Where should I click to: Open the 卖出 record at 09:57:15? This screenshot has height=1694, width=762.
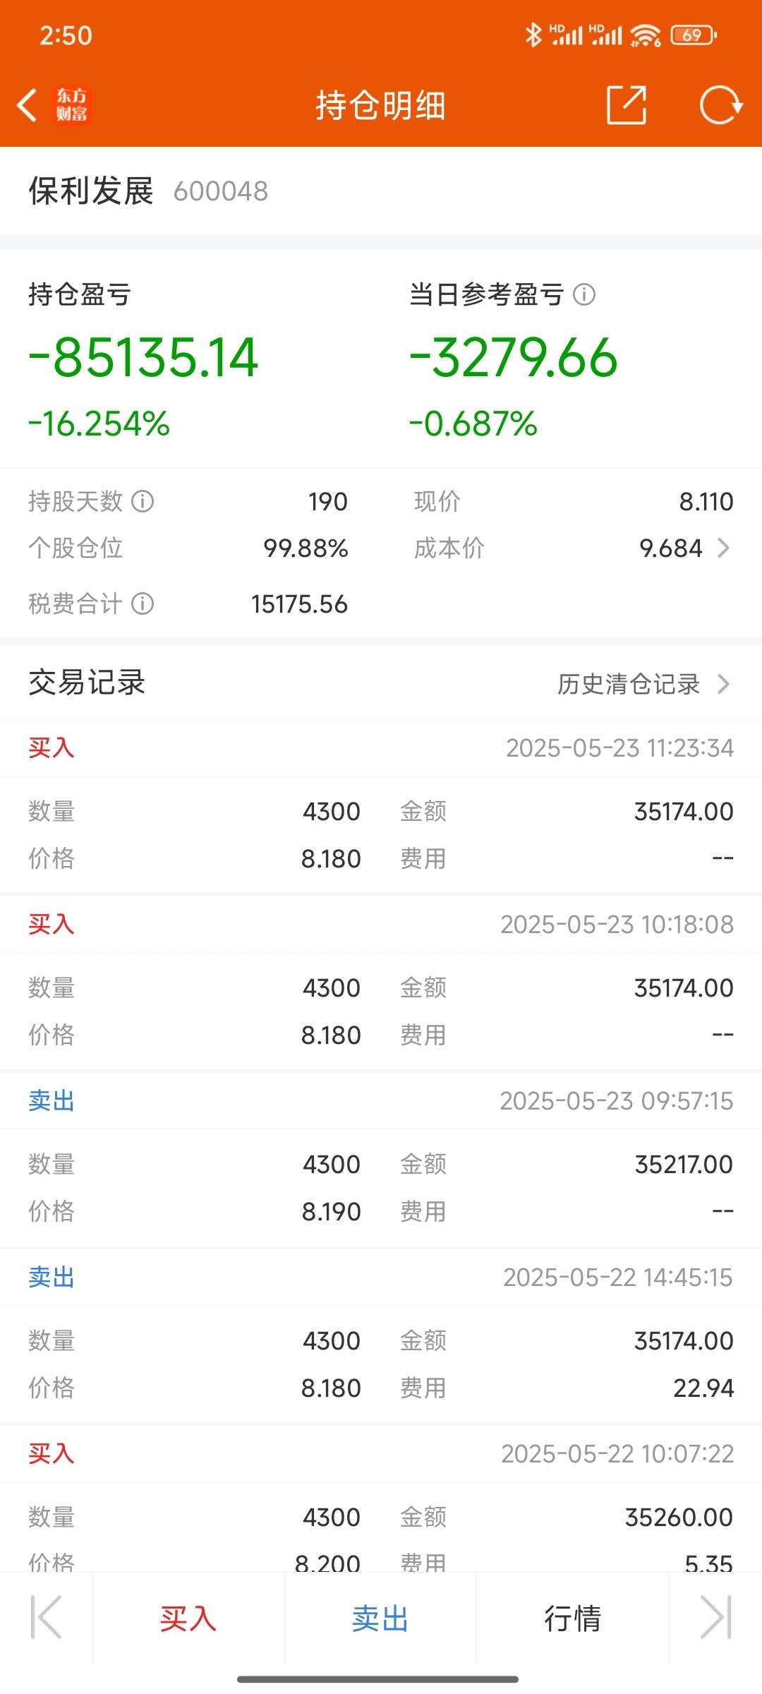pyautogui.click(x=381, y=1160)
